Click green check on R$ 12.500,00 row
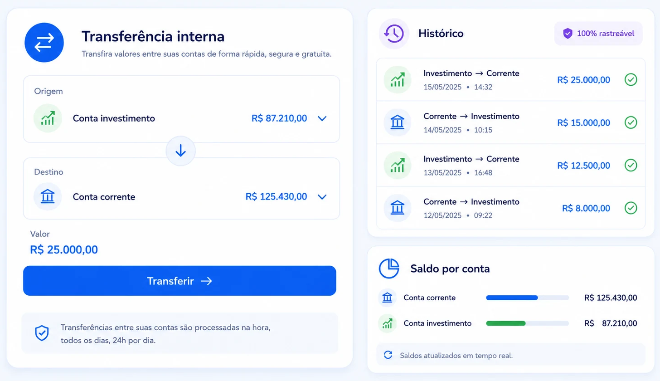This screenshot has width=660, height=381. [x=631, y=165]
